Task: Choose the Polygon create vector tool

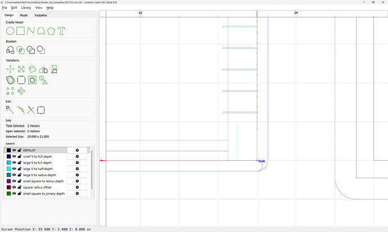Action: click(51, 30)
